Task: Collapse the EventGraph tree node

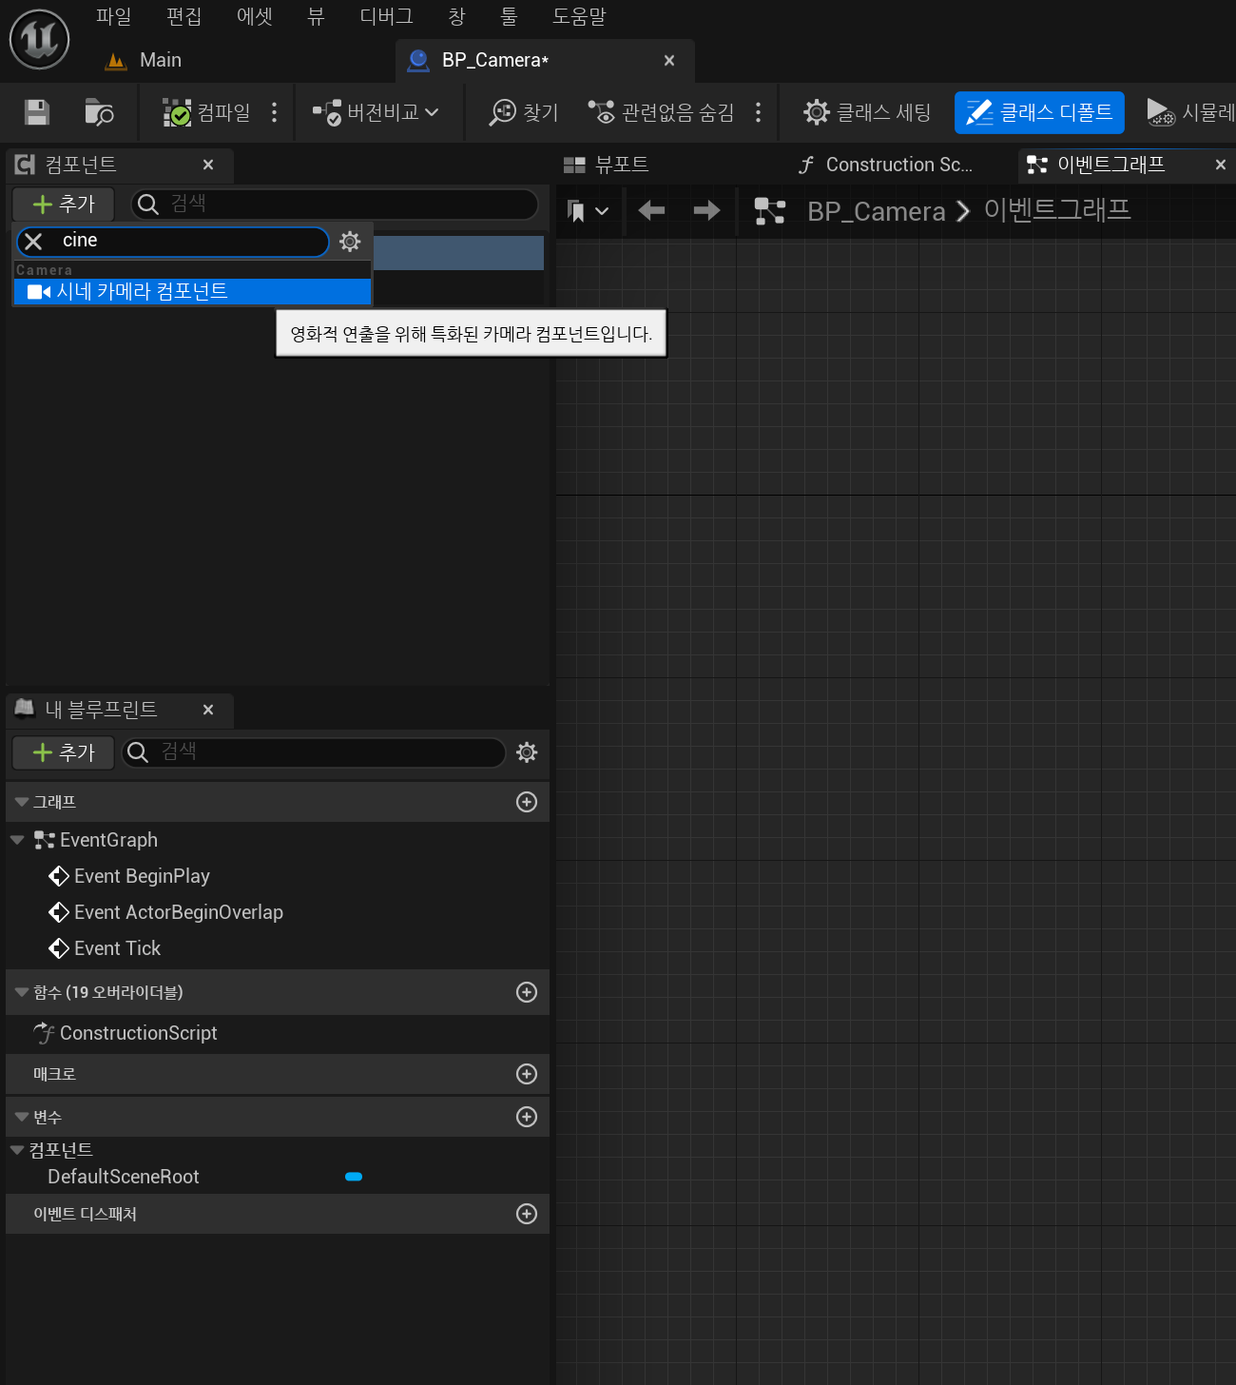Action: coord(17,840)
